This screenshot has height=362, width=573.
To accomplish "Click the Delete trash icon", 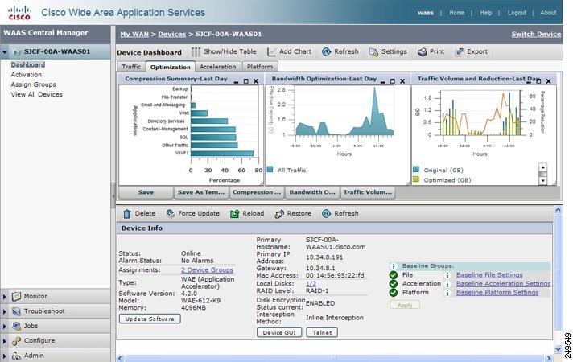I will [x=127, y=214].
